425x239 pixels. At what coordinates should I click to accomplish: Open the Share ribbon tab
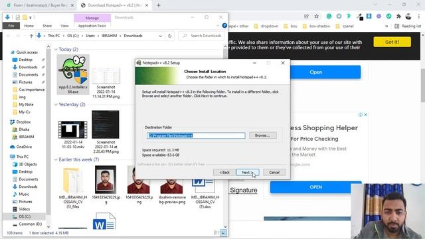click(47, 26)
